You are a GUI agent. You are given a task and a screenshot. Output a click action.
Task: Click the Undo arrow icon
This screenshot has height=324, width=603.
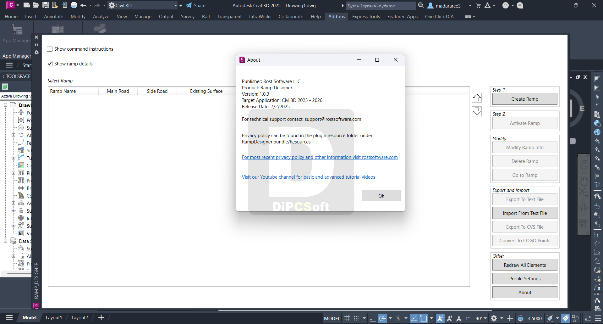(83, 5)
